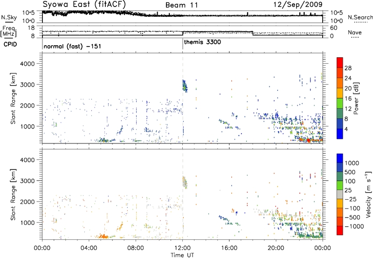Screen dimensions: 373x258
Task: Click the '-1000' value on Velocity colorbar
Action: pyautogui.click(x=354, y=226)
